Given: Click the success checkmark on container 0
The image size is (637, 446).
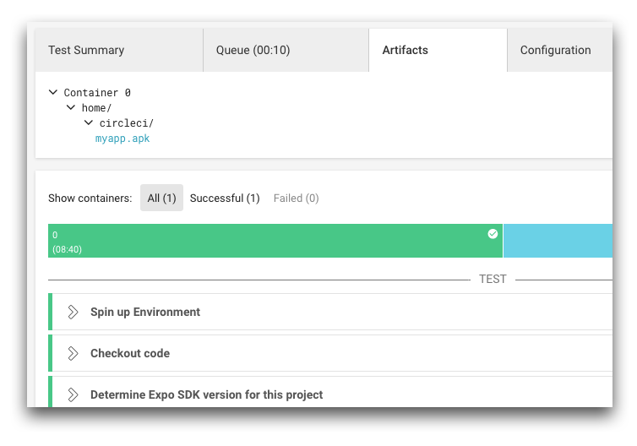Looking at the screenshot, I should 493,234.
